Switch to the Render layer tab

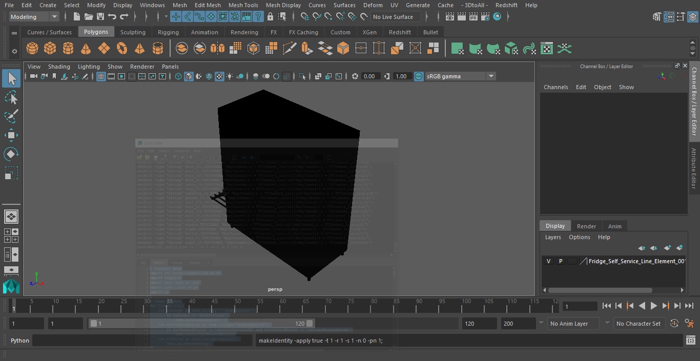coord(586,226)
